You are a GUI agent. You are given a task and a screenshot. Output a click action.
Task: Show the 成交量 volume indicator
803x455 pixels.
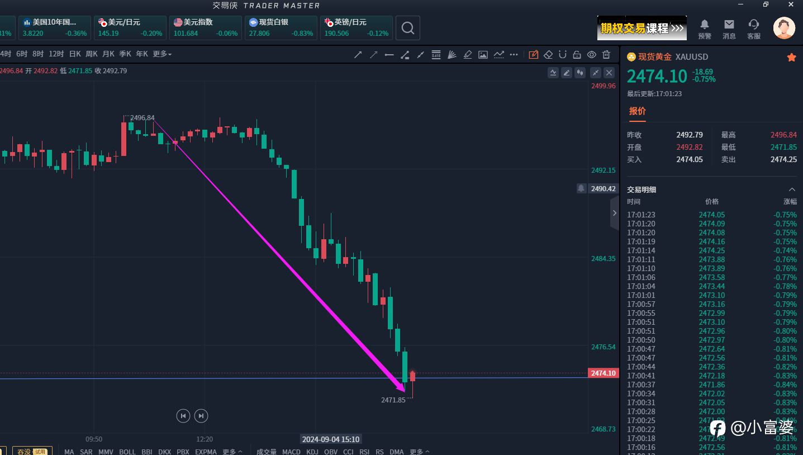[267, 452]
